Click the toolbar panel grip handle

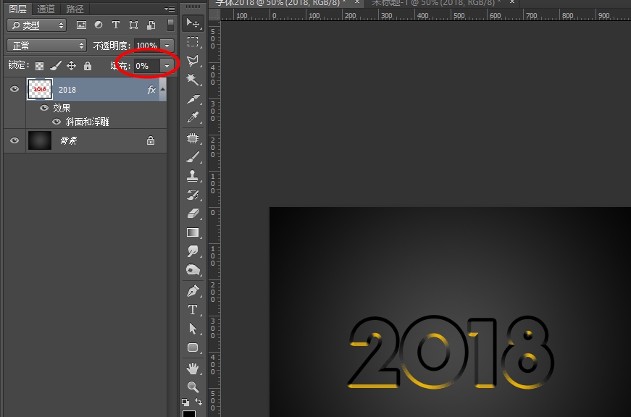(x=193, y=7)
